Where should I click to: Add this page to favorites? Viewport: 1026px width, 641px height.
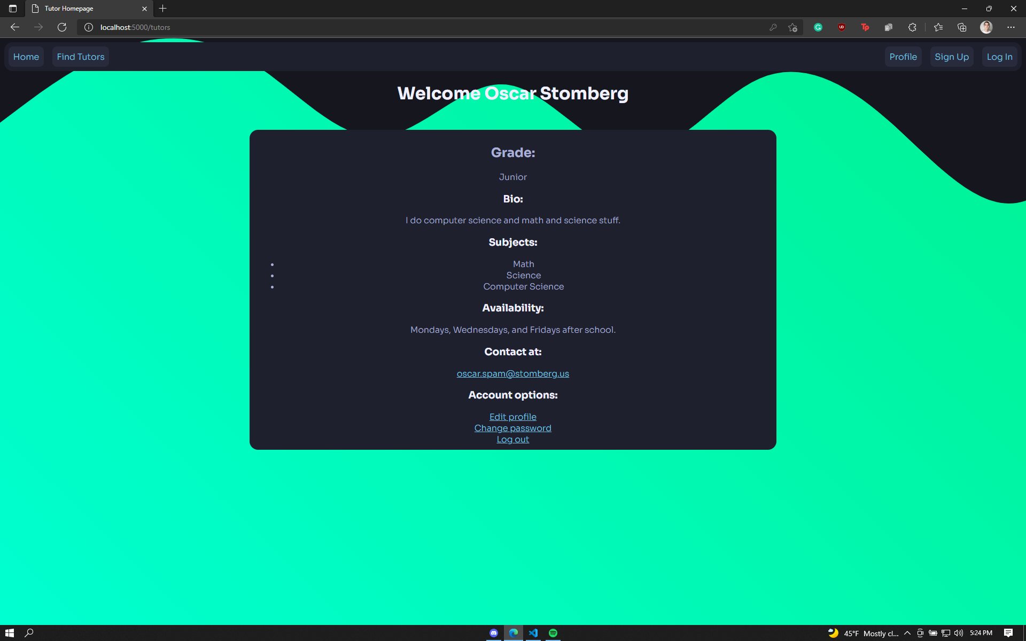(792, 27)
